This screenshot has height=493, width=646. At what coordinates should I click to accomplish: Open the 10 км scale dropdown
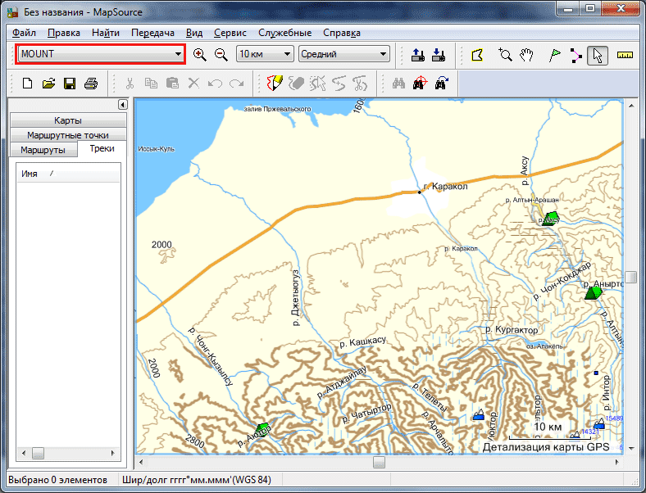[265, 54]
